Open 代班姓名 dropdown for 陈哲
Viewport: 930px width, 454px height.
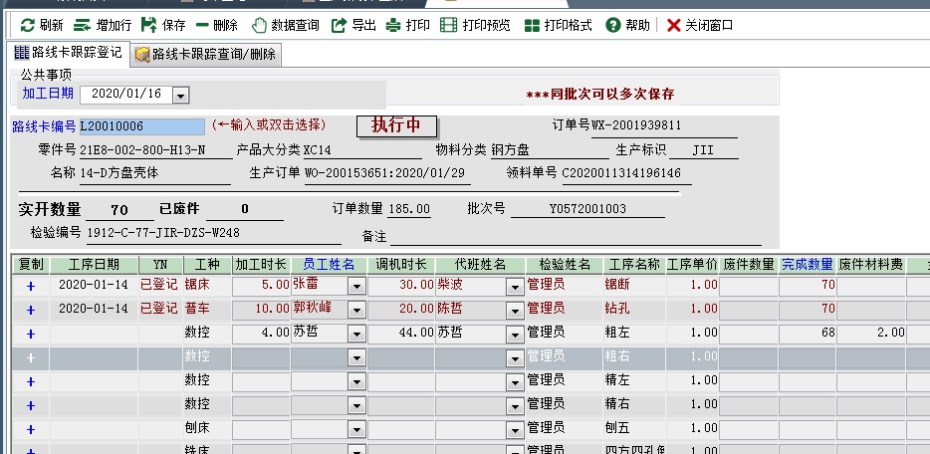coord(515,311)
